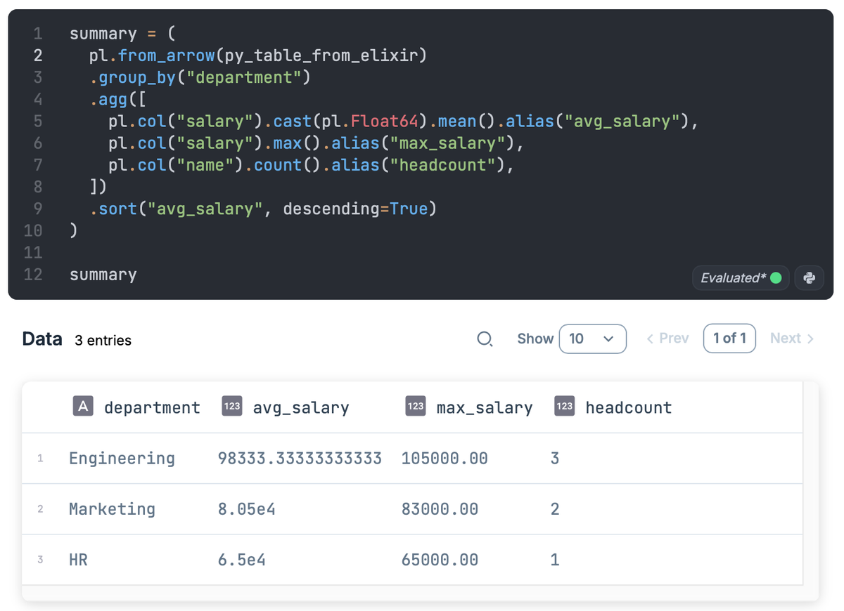This screenshot has width=844, height=611.
Task: Click the green evaluated status dot
Action: pyautogui.click(x=776, y=278)
